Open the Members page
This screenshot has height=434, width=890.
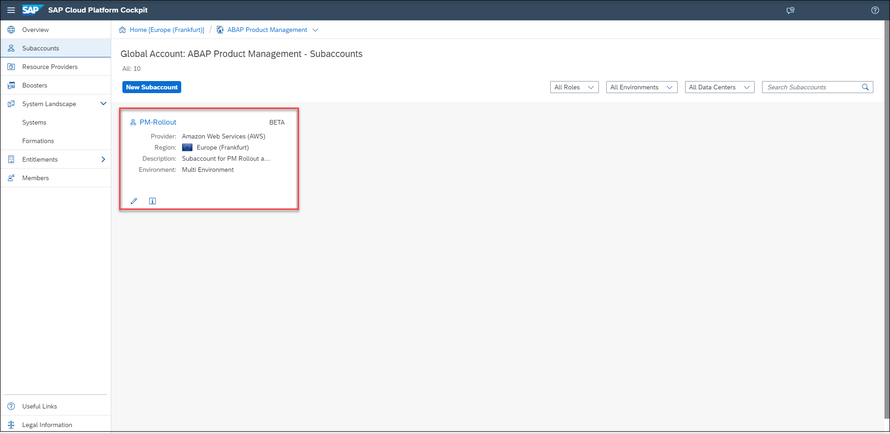56,178
